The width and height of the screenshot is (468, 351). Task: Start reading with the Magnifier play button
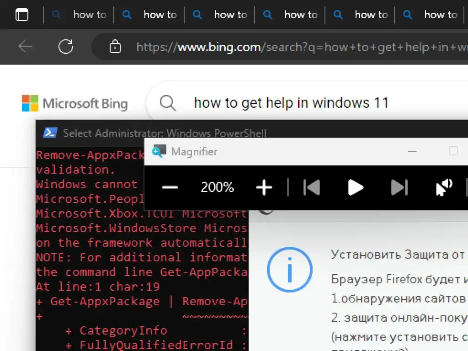click(356, 187)
